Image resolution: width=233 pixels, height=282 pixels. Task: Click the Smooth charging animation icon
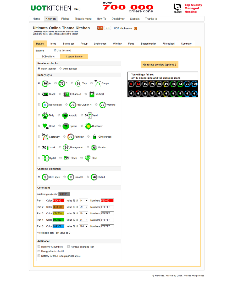[x=71, y=177]
